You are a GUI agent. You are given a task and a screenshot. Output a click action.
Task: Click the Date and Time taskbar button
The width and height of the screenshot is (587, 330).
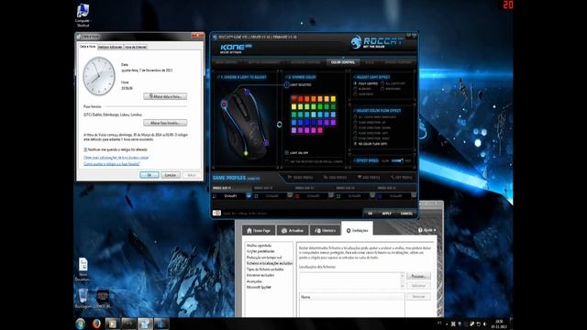click(x=145, y=324)
